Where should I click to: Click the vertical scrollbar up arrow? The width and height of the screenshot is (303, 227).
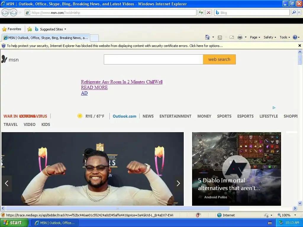(x=300, y=52)
